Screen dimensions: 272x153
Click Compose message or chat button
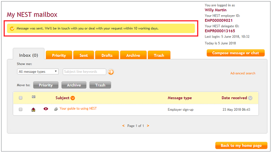click(x=235, y=53)
